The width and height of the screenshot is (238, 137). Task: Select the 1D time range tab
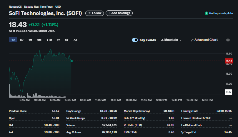[x=13, y=40]
